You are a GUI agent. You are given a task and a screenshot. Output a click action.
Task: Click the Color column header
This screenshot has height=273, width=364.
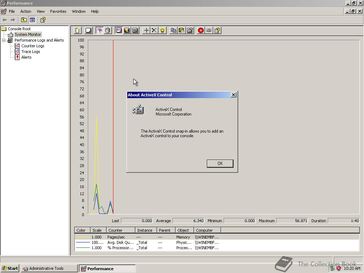point(82,230)
